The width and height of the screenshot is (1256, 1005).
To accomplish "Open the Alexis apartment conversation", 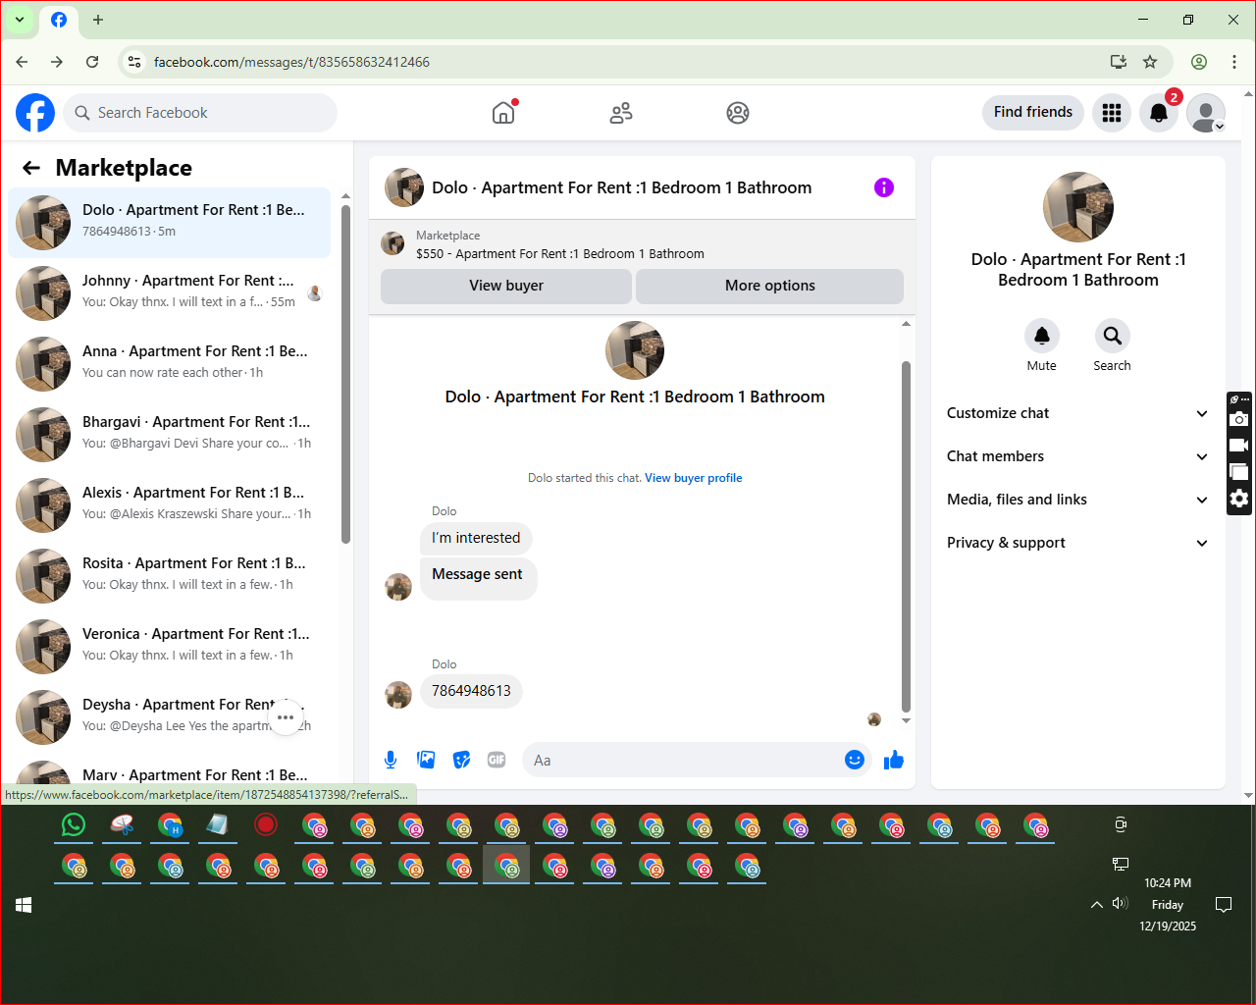I will pos(169,504).
